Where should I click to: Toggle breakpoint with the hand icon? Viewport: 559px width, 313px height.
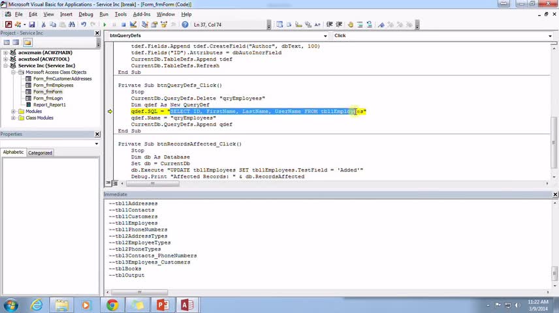tap(351, 25)
